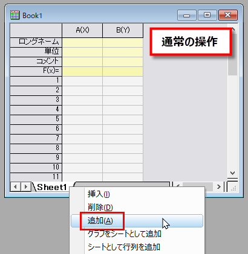Close the Book1 window

click(228, 15)
